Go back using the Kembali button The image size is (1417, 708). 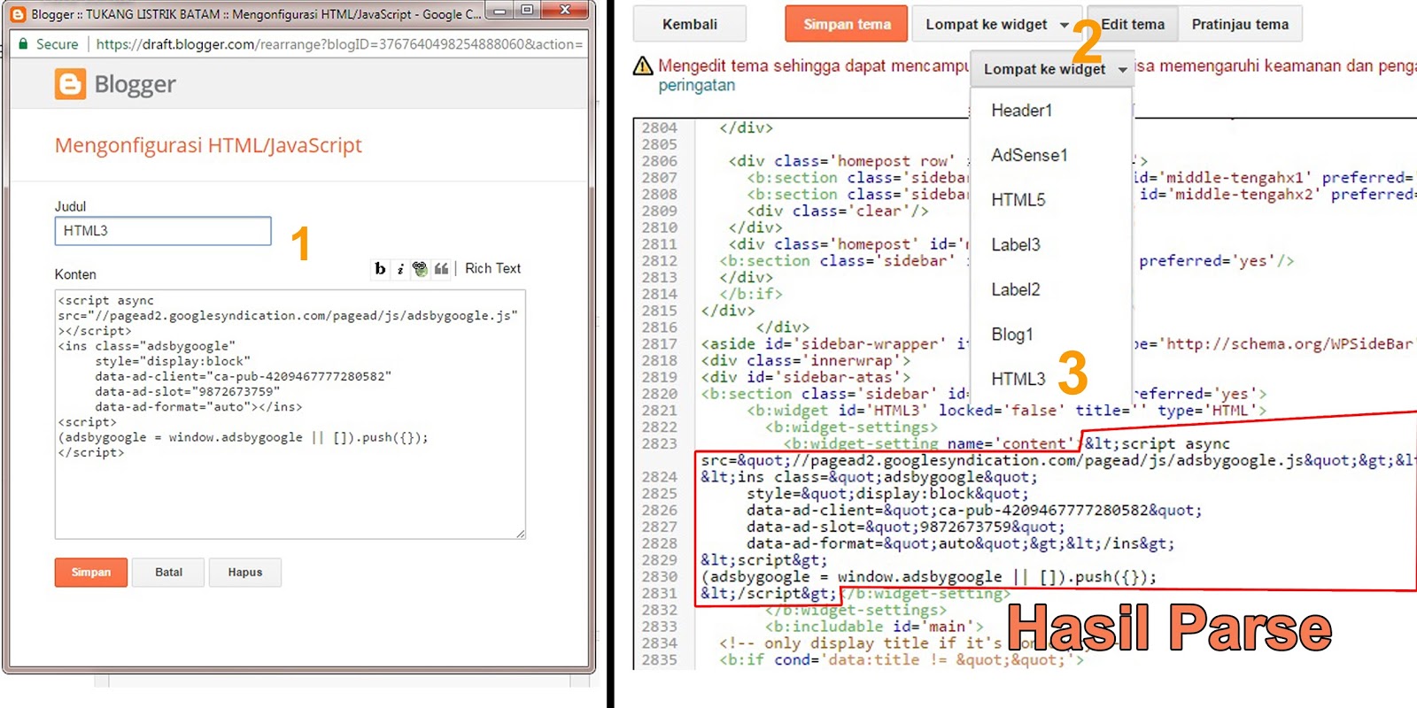(690, 25)
